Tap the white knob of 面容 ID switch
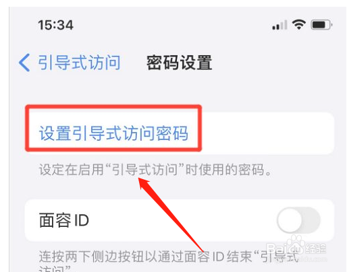 click(290, 220)
